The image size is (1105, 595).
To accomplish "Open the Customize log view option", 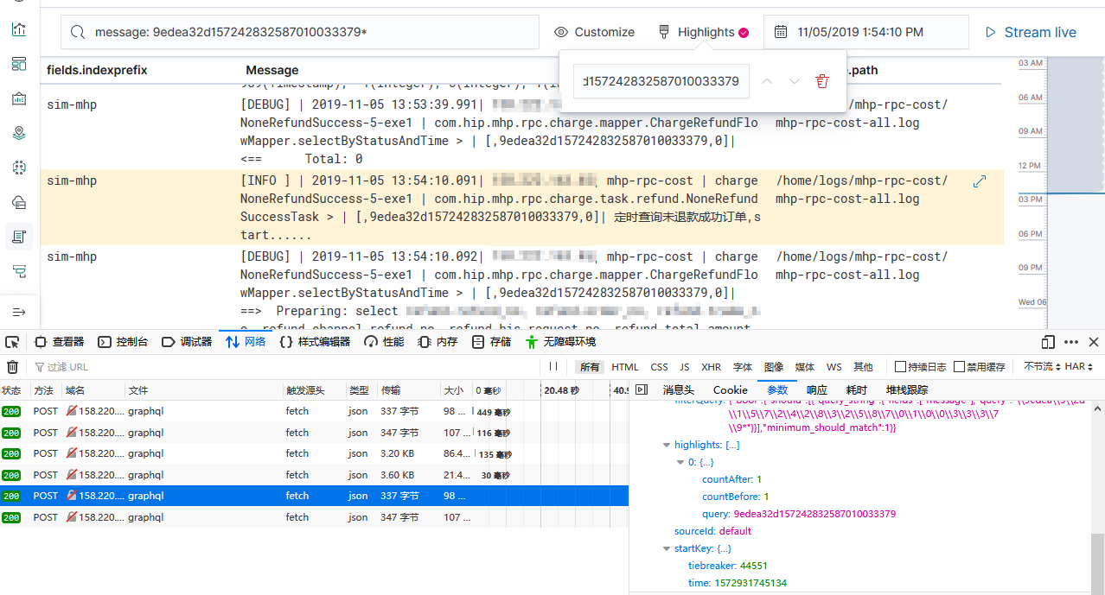I will tap(595, 32).
